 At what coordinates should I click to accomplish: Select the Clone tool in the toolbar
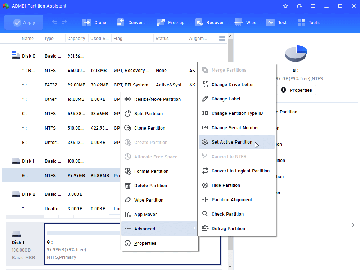coord(94,22)
